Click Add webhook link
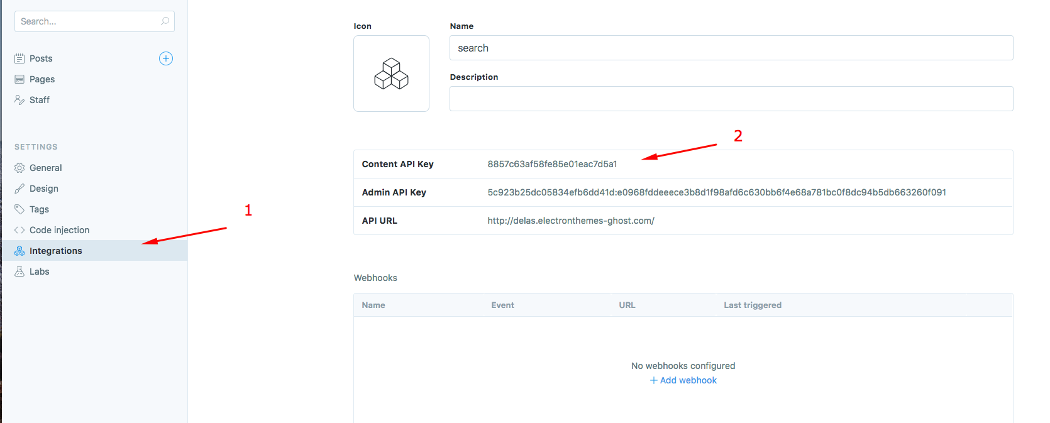This screenshot has height=423, width=1050. coord(688,380)
